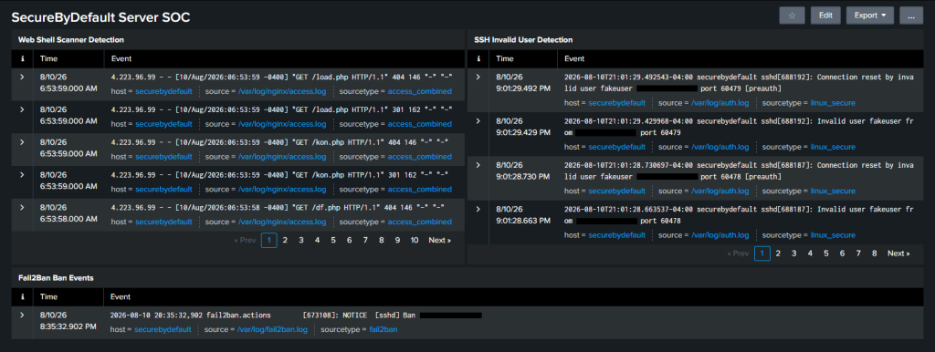Viewport: 935px width, 352px height.
Task: Expand SSH event at 9:01:28.663 PM
Action: 478,209
